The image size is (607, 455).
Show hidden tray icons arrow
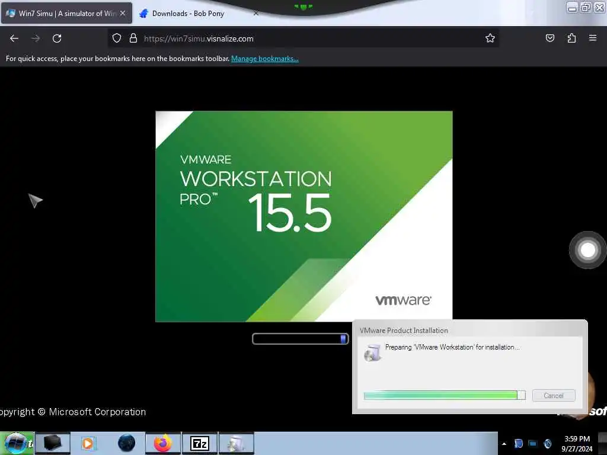click(504, 444)
